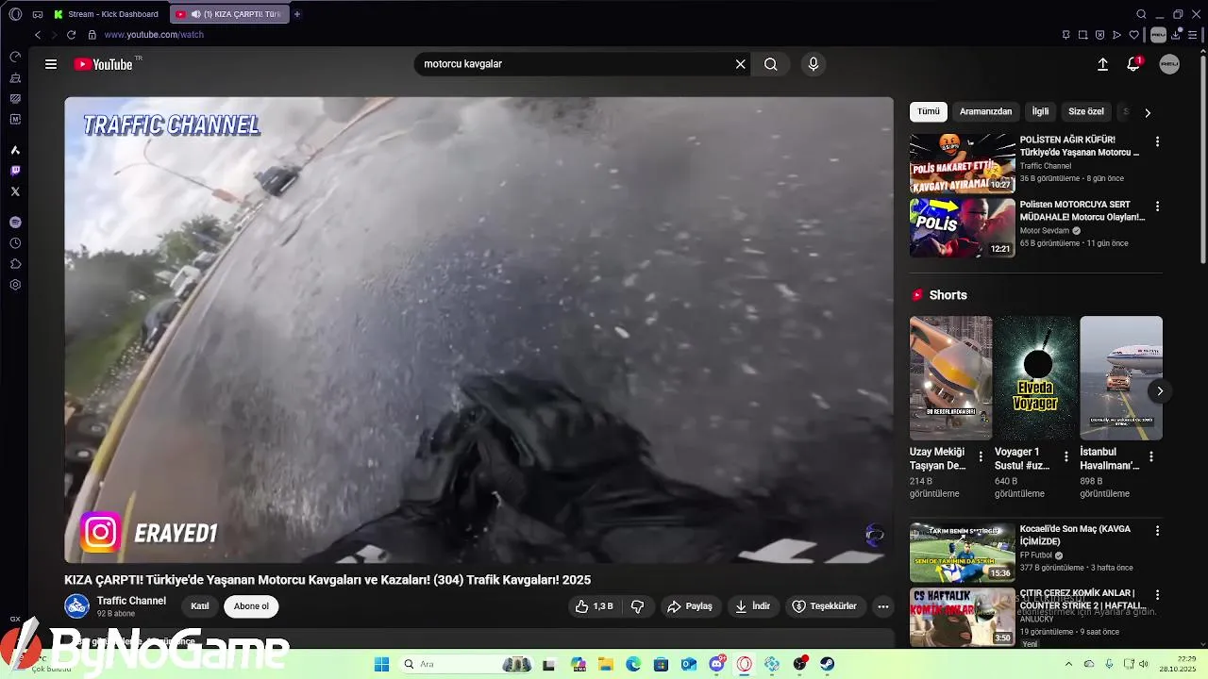The width and height of the screenshot is (1208, 679).
Task: Open the YouTube notifications bell
Action: (x=1133, y=64)
